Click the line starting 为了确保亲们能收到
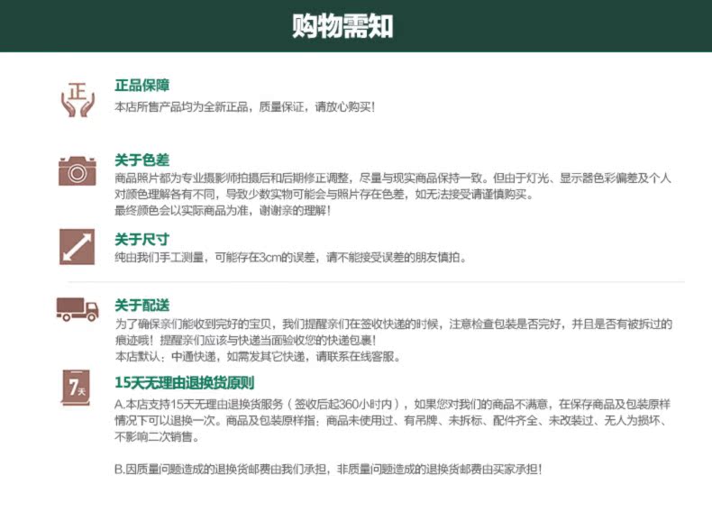 pos(393,324)
